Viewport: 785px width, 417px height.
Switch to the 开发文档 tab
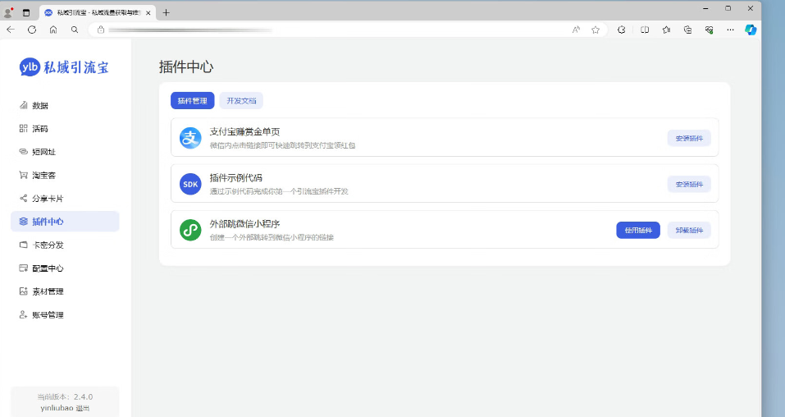(x=241, y=101)
